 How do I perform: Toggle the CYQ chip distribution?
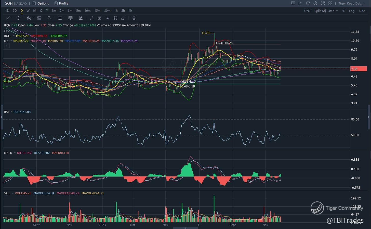point(307,11)
